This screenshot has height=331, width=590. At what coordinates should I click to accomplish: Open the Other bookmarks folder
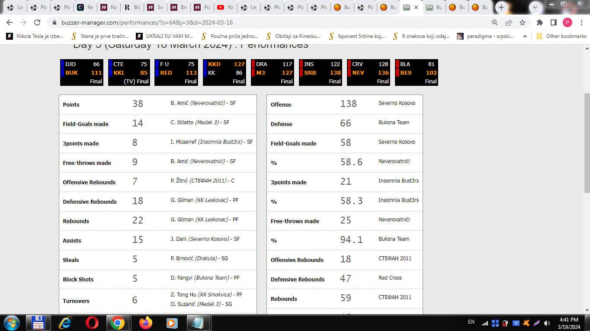point(561,36)
